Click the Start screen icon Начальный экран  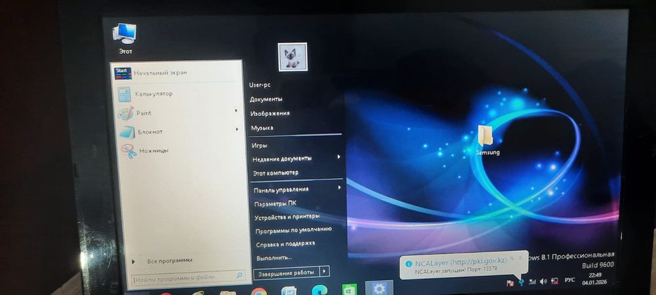pos(123,73)
